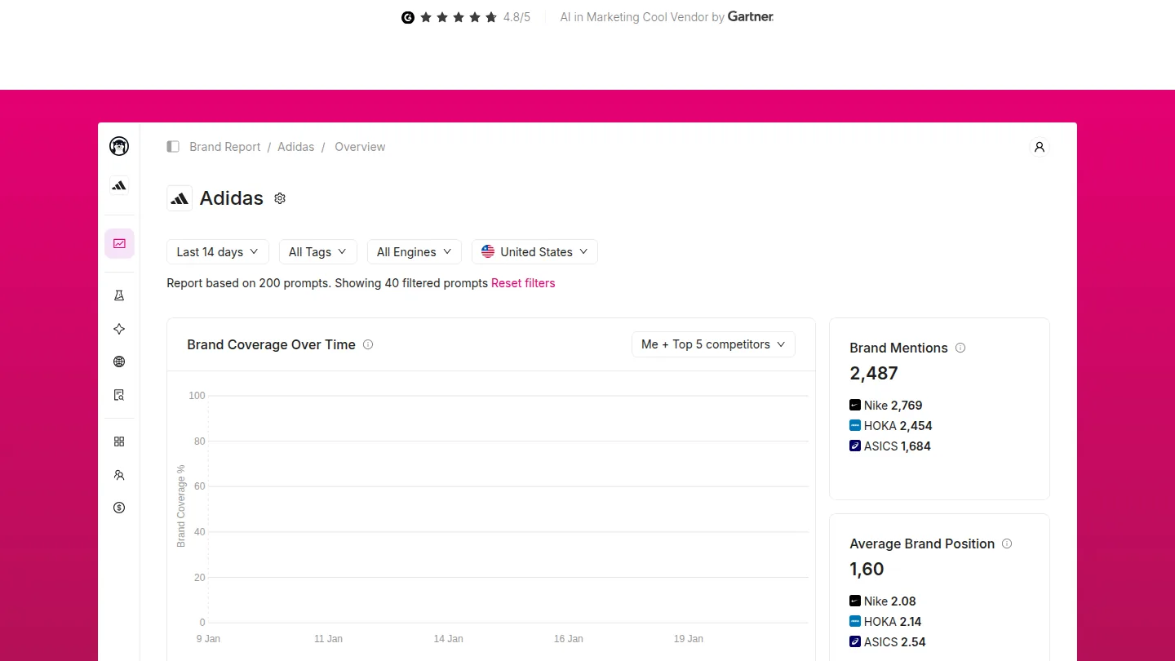
Task: Open the All Tags filter dropdown
Action: (318, 252)
